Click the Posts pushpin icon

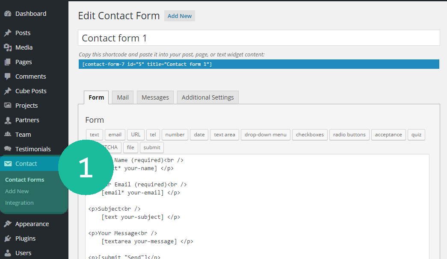7,33
